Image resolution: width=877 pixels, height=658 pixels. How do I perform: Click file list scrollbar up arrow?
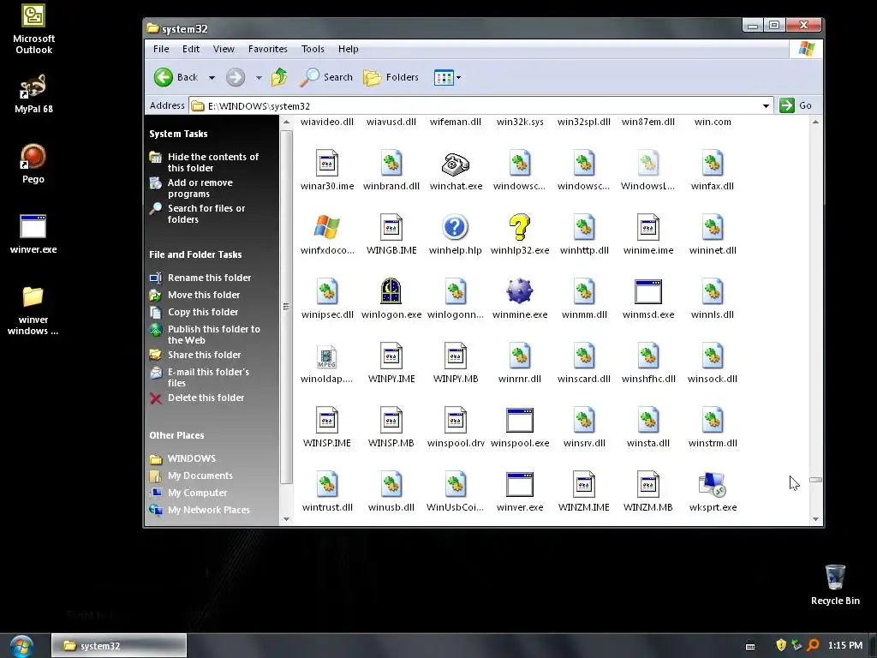point(815,122)
